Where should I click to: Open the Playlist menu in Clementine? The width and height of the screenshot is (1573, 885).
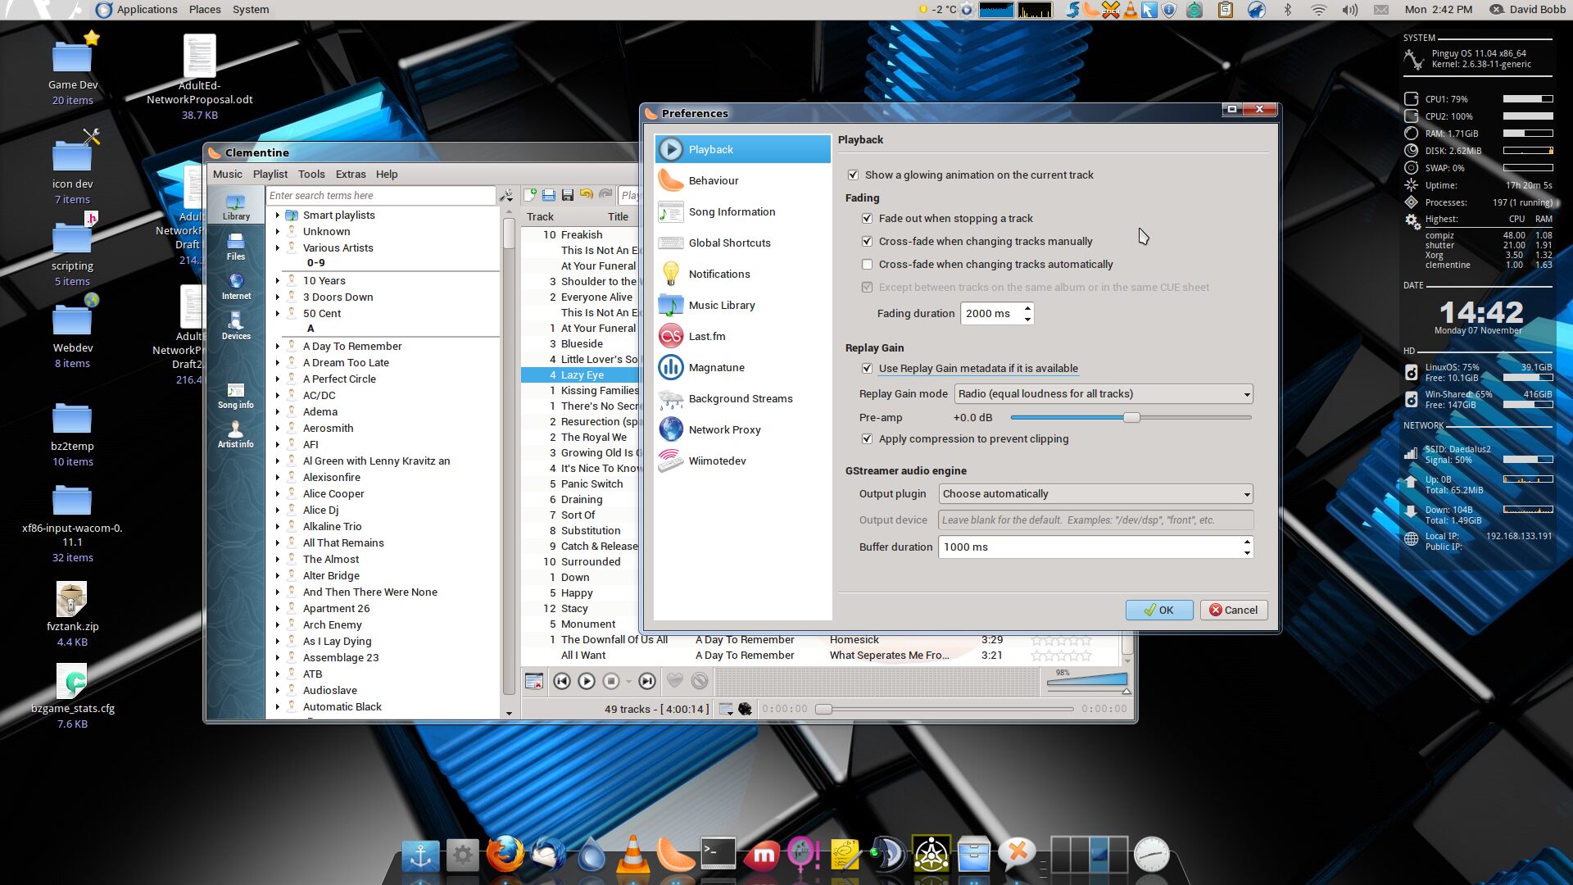(x=270, y=174)
